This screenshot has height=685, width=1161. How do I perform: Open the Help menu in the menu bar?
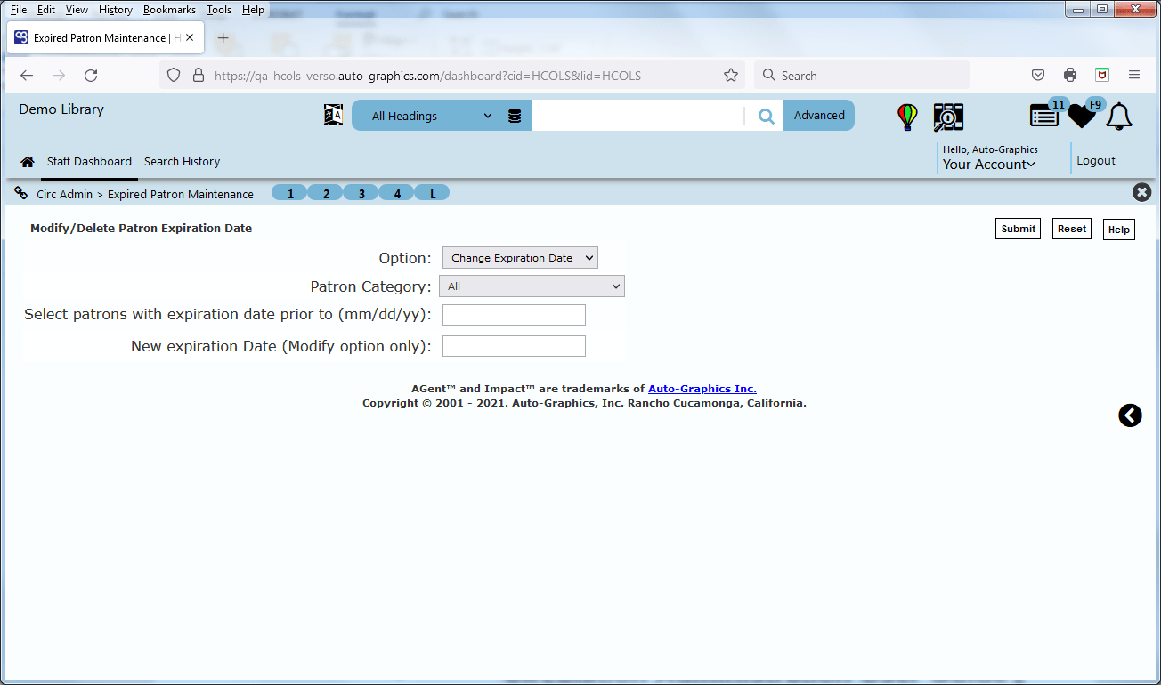pyautogui.click(x=253, y=10)
